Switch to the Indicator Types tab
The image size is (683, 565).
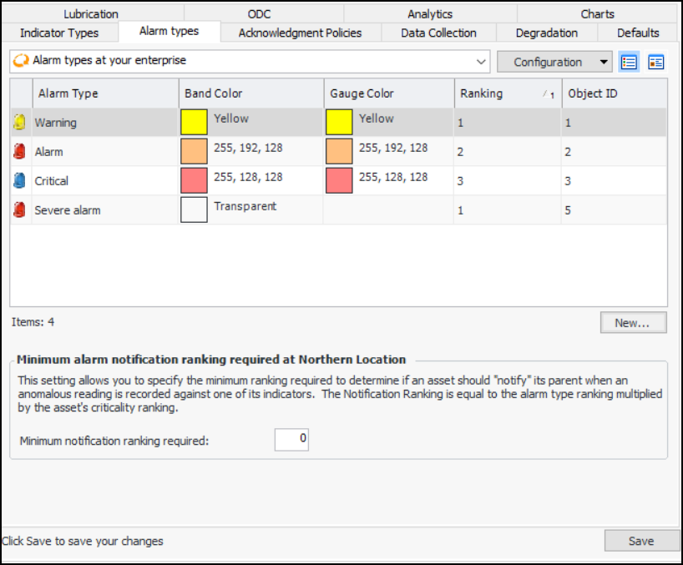click(59, 33)
